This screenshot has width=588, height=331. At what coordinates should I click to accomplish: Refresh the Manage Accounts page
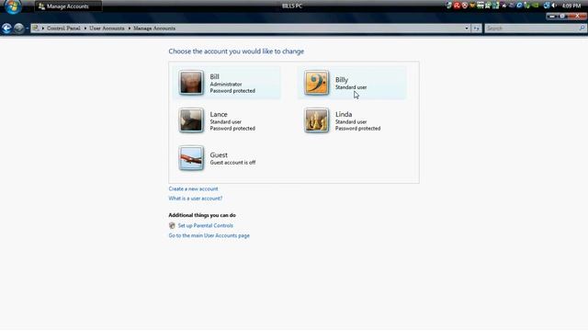click(476, 29)
